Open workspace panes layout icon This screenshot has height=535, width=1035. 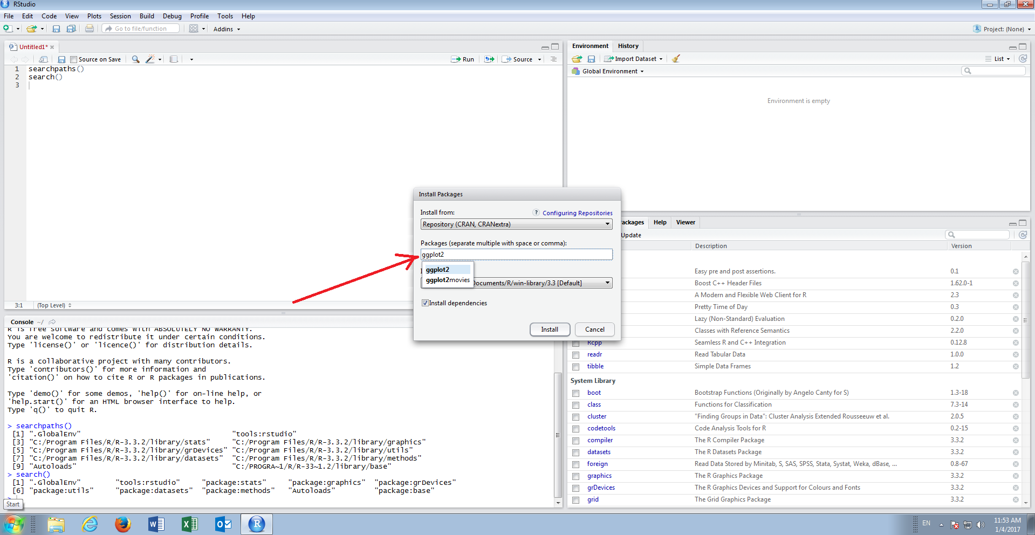(194, 29)
